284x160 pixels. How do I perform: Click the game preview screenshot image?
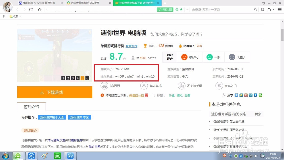tap(55, 56)
